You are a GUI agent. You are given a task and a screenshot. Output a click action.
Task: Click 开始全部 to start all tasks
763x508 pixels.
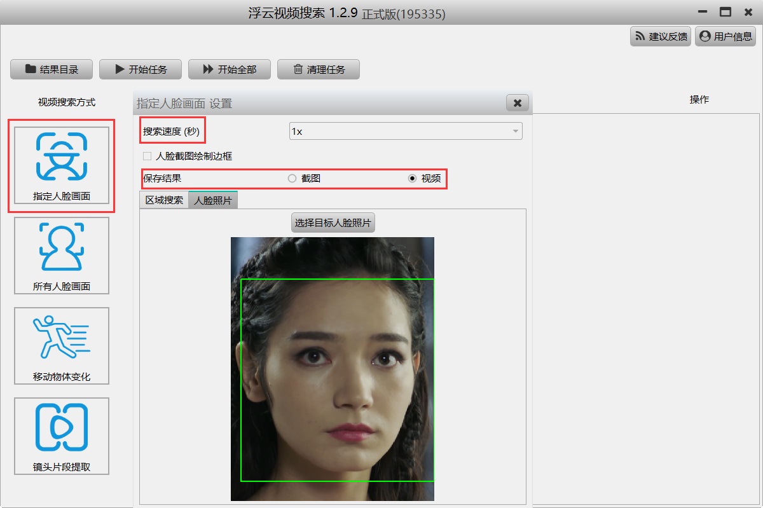click(230, 69)
